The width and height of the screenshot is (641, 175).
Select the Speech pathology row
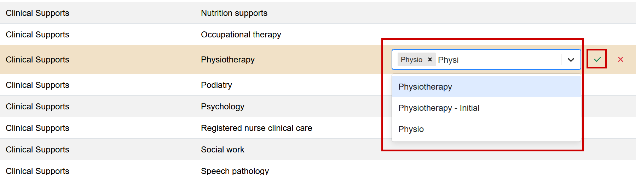pos(235,171)
